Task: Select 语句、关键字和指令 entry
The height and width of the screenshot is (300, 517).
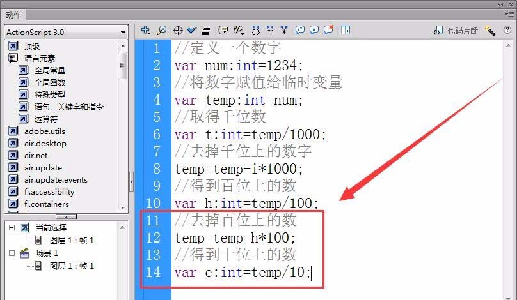Action: (69, 107)
